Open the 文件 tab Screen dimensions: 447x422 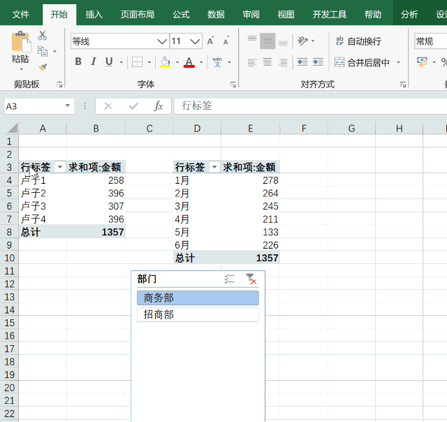pyautogui.click(x=20, y=14)
